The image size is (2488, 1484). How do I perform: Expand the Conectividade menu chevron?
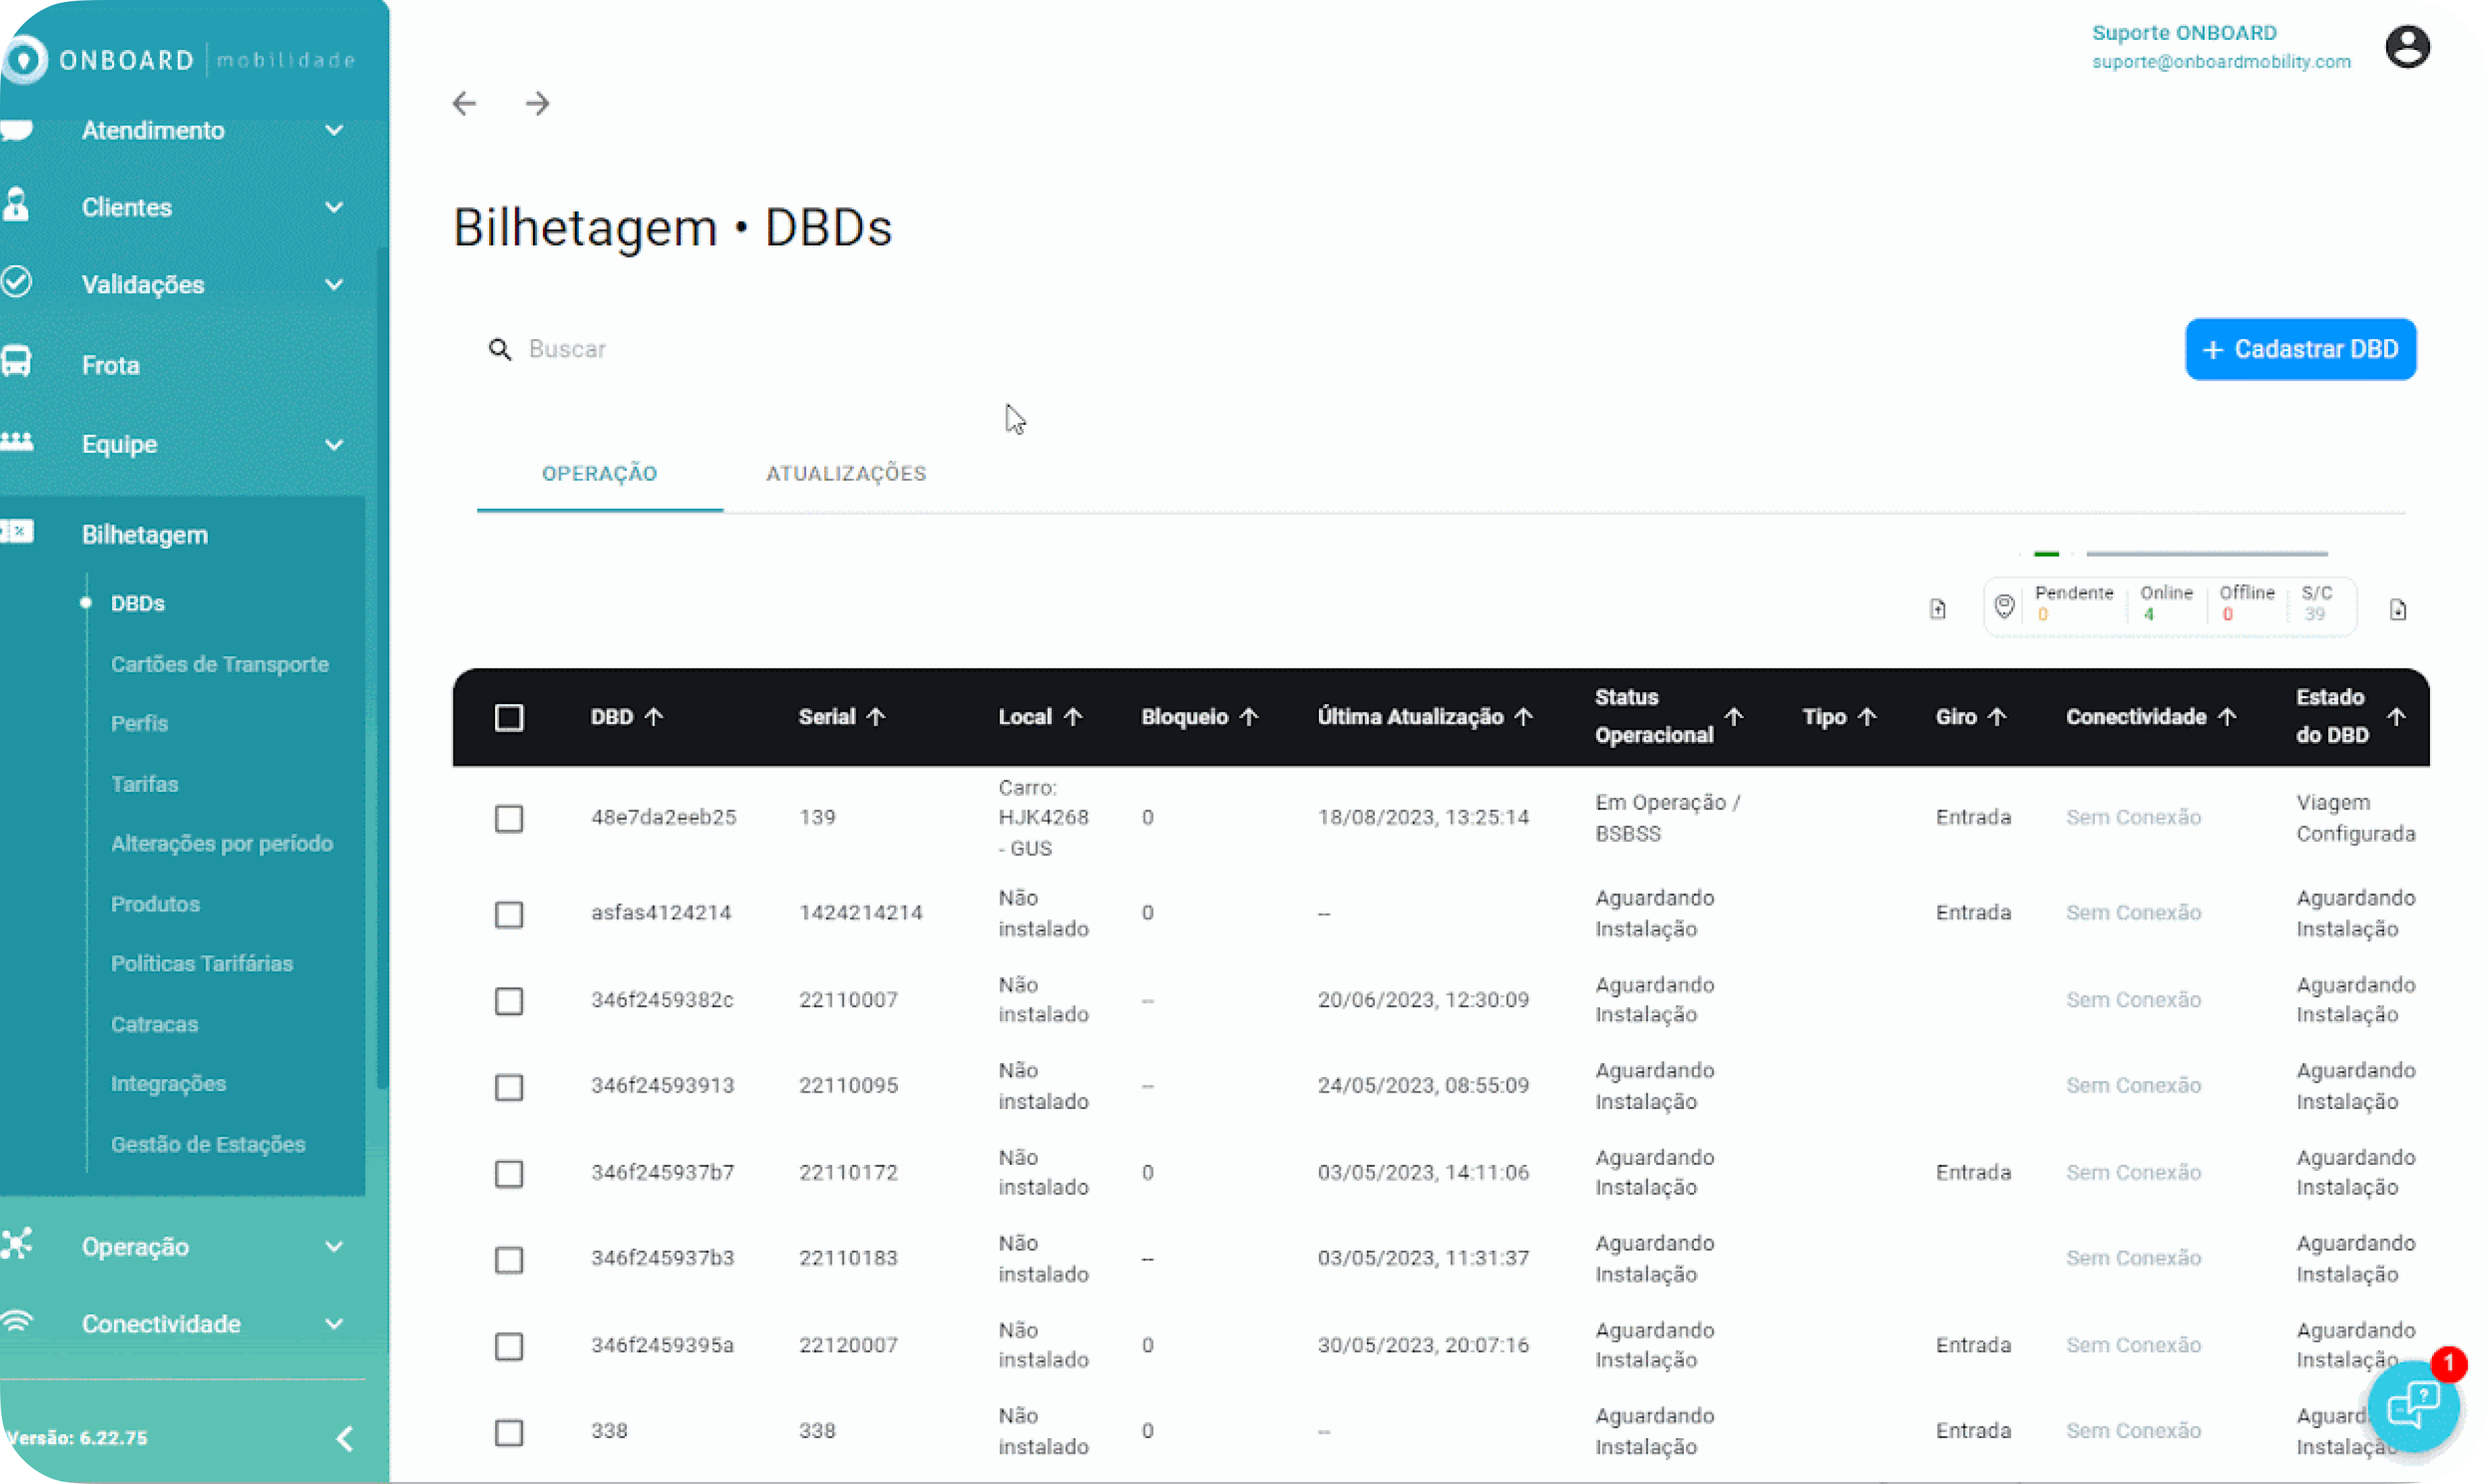click(x=334, y=1324)
